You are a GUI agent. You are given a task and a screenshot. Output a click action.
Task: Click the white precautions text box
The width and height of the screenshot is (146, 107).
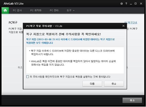pos(75,60)
